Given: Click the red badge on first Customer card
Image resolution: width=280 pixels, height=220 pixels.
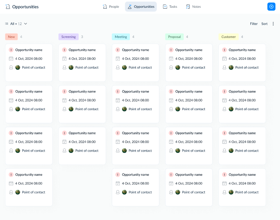Looking at the screenshot, I should point(224,50).
